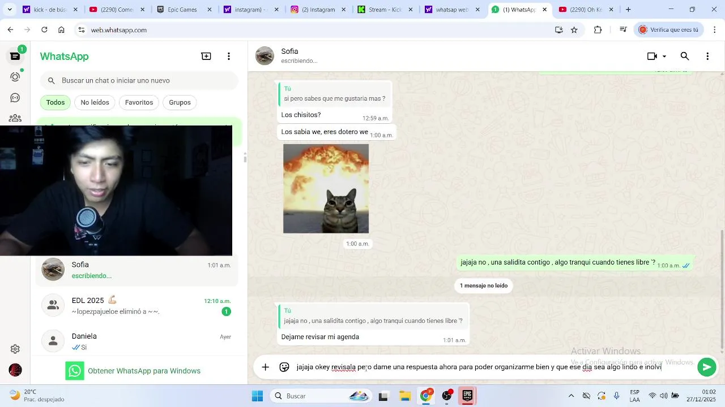This screenshot has width=725, height=407.
Task: Close the active WhatsApp tab
Action: point(545,10)
